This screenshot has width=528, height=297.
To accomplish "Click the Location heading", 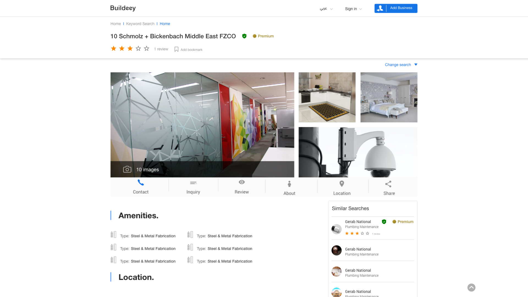I will [136, 277].
